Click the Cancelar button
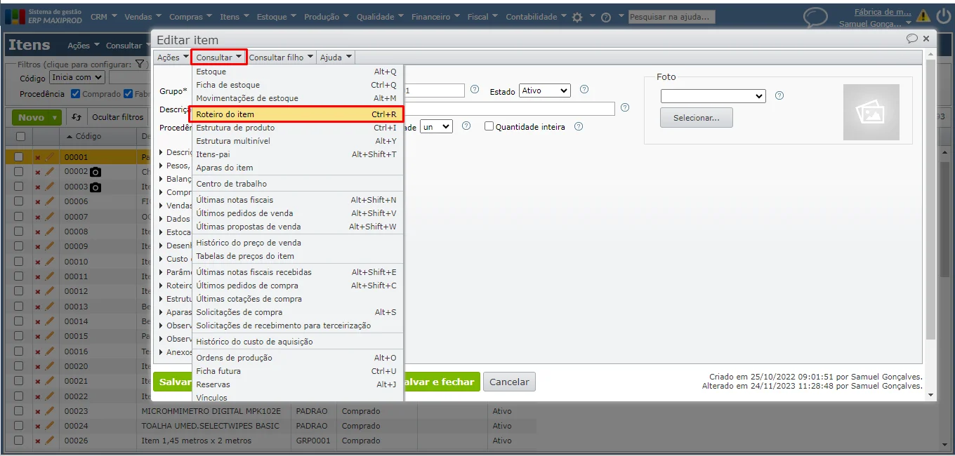This screenshot has height=456, width=955. [509, 382]
